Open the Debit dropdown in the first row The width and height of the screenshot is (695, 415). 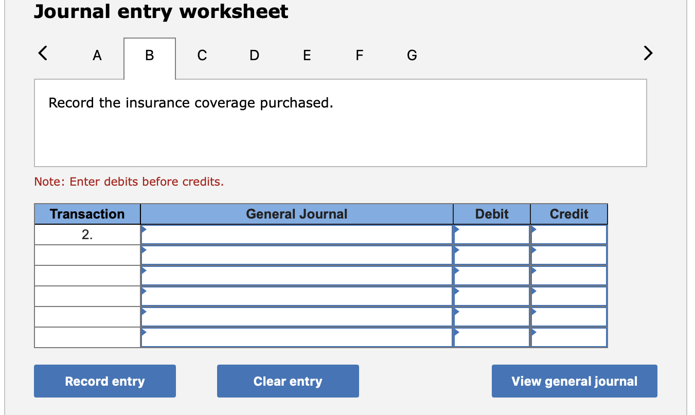tap(456, 230)
